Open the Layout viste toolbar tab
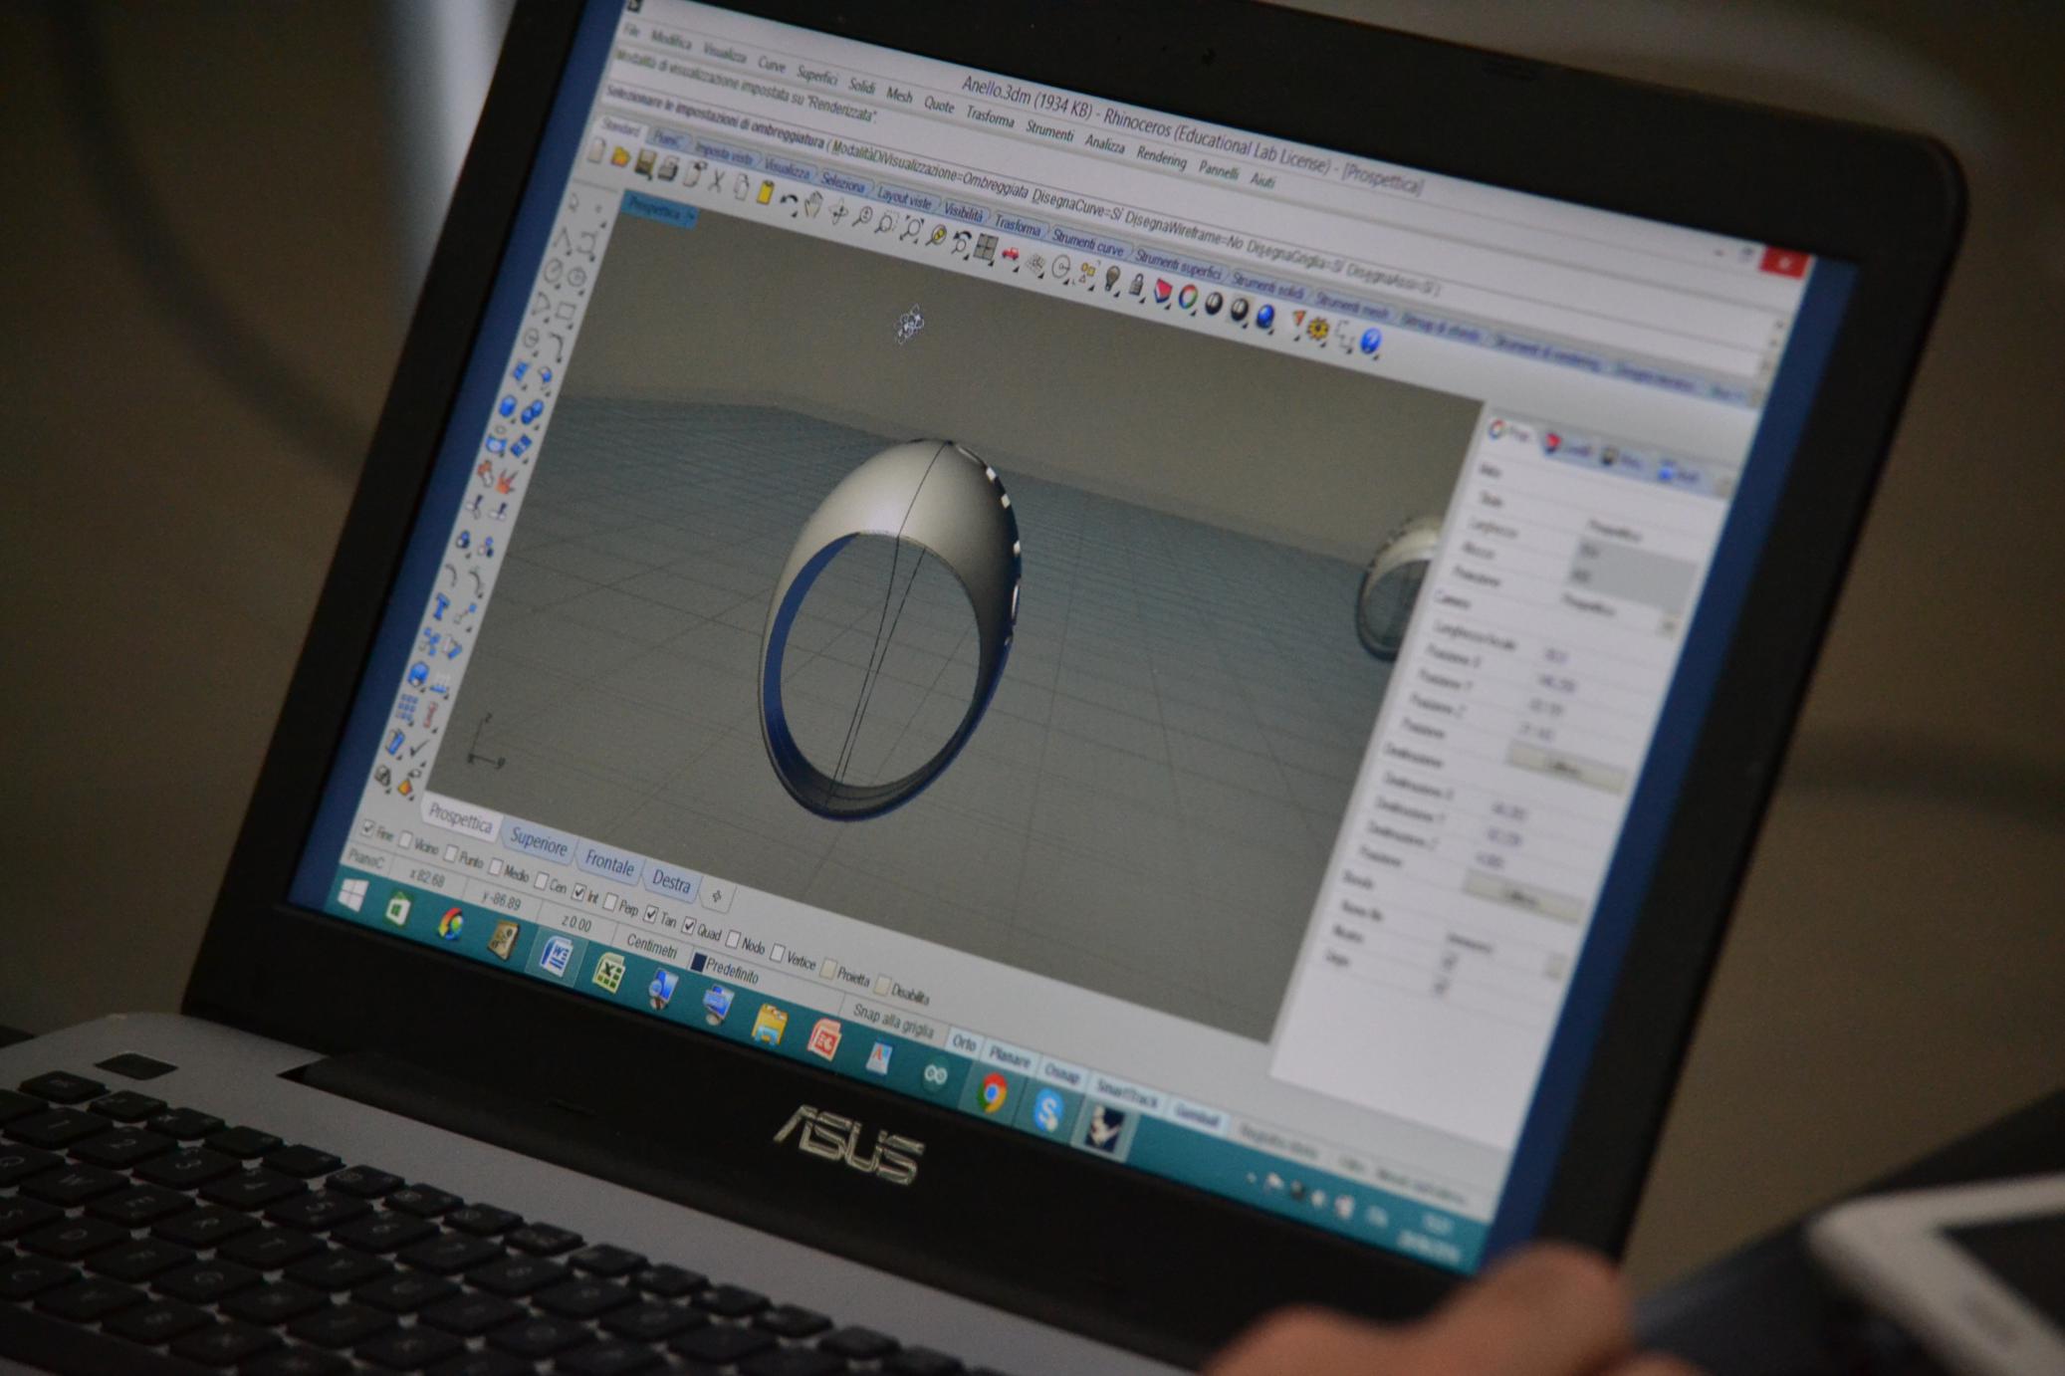Image resolution: width=2065 pixels, height=1376 pixels. [904, 199]
